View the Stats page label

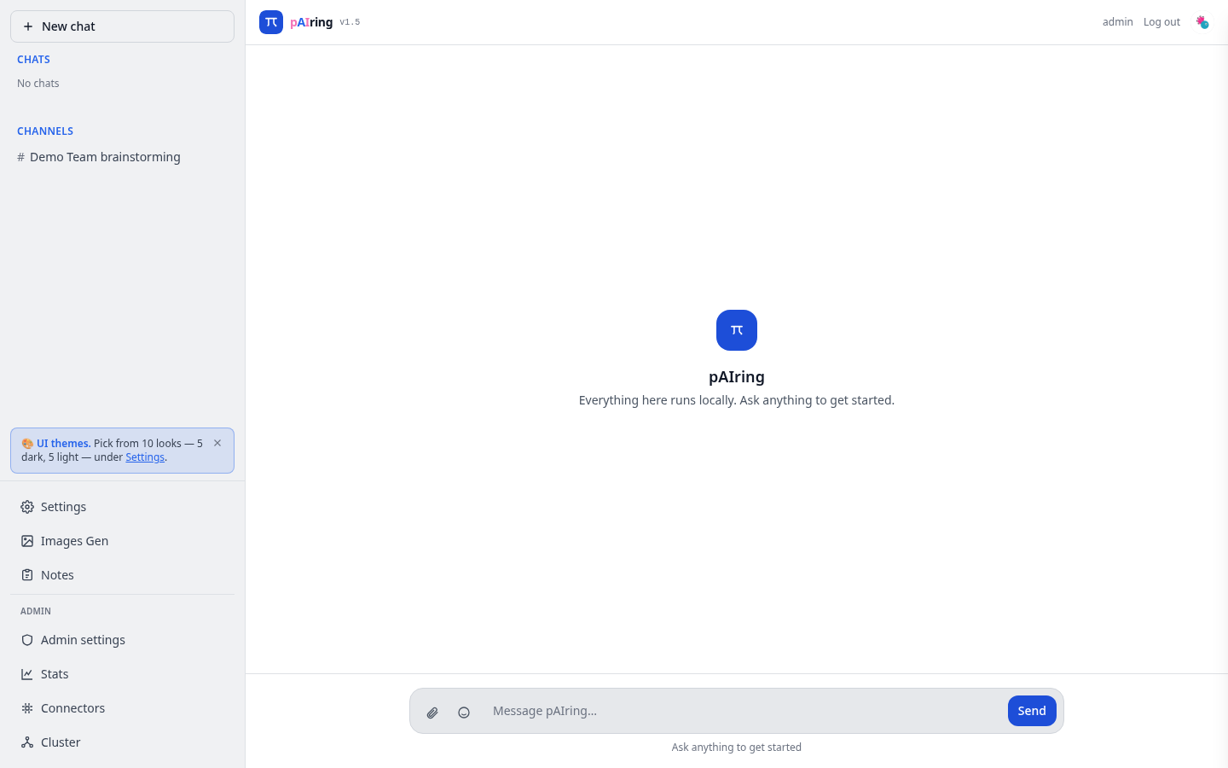[55, 674]
